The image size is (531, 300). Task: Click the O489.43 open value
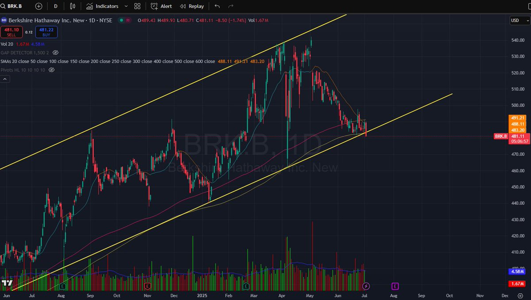click(x=147, y=20)
